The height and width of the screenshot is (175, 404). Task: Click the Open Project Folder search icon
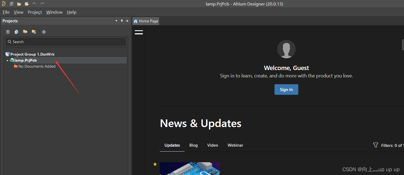coord(25,32)
